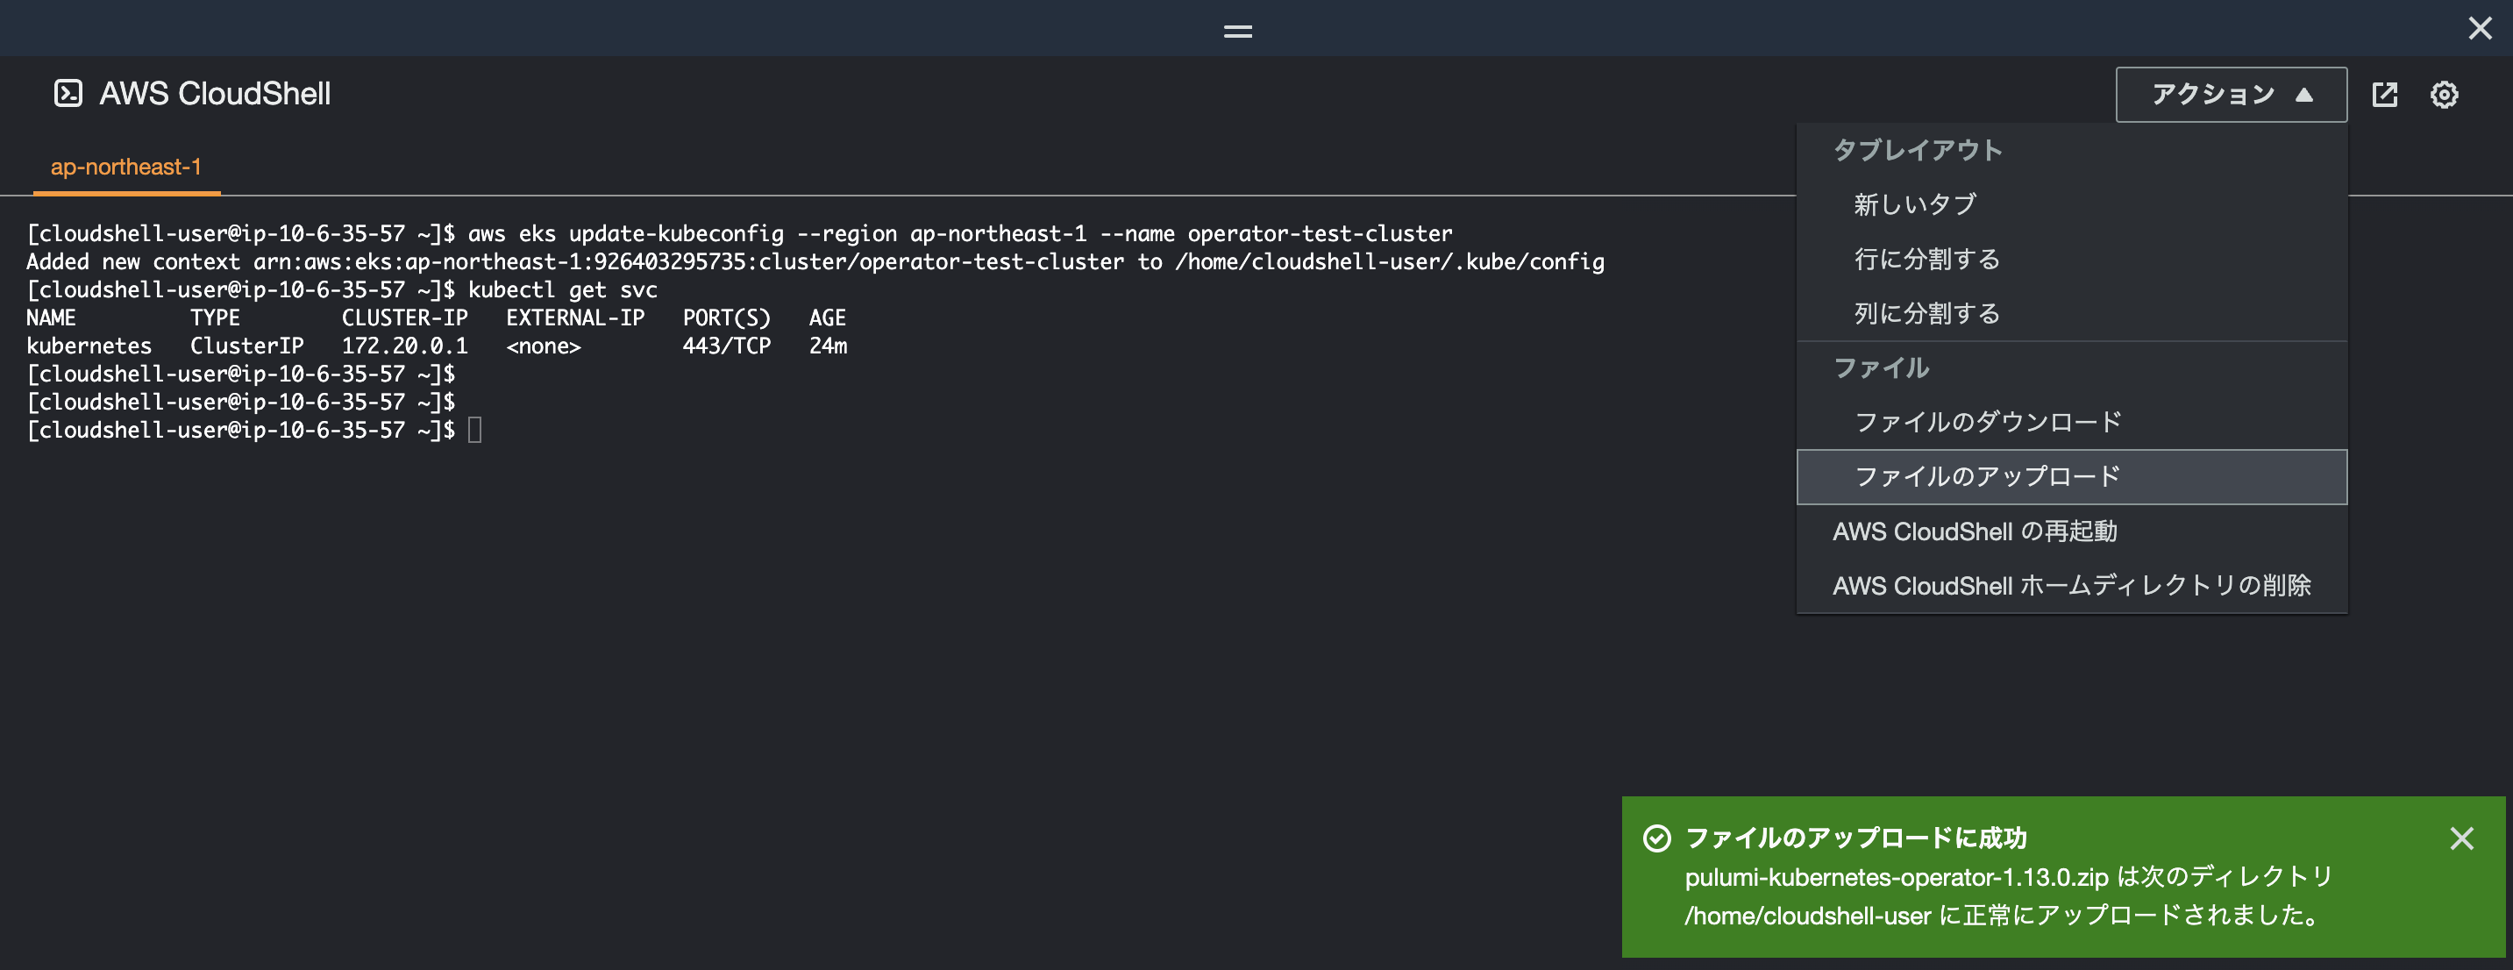The height and width of the screenshot is (970, 2513).
Task: Click the '<none>' external IP value
Action: [544, 346]
